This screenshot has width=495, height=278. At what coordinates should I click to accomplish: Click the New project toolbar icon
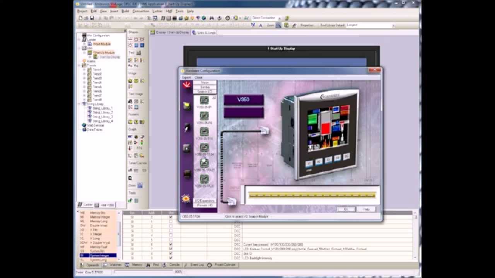(80, 18)
